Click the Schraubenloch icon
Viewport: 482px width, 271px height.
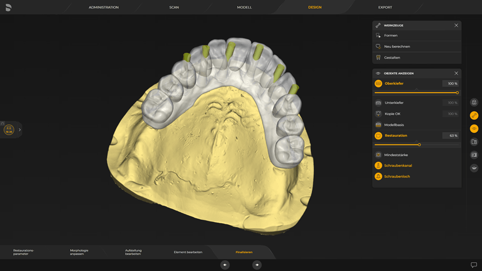(x=378, y=177)
